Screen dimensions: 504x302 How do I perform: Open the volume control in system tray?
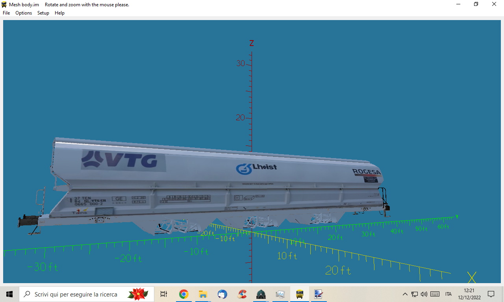[x=424, y=294]
